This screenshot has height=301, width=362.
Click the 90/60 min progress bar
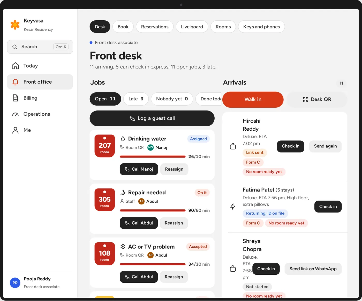(153, 211)
